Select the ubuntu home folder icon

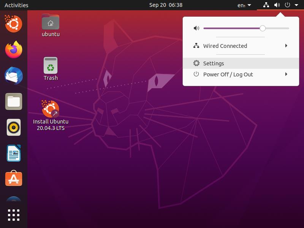pos(51,22)
